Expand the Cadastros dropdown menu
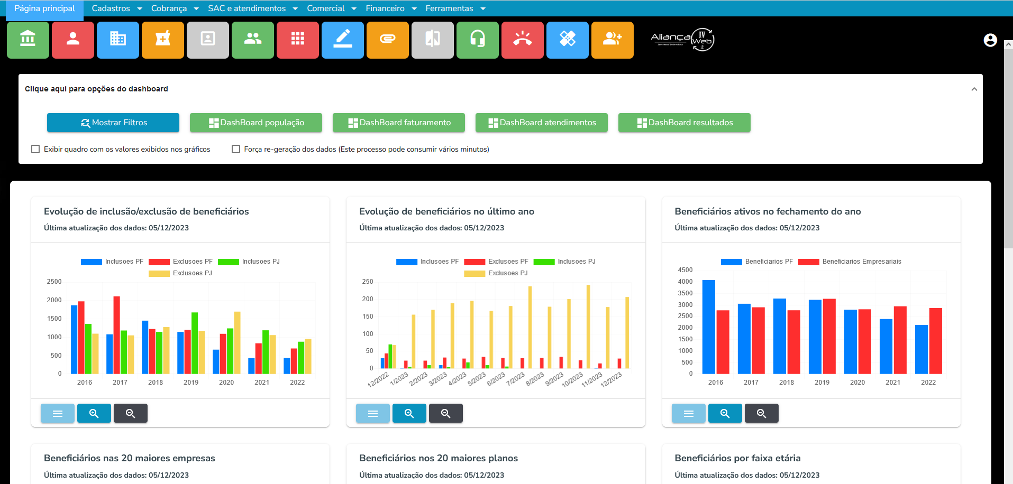 coord(116,8)
